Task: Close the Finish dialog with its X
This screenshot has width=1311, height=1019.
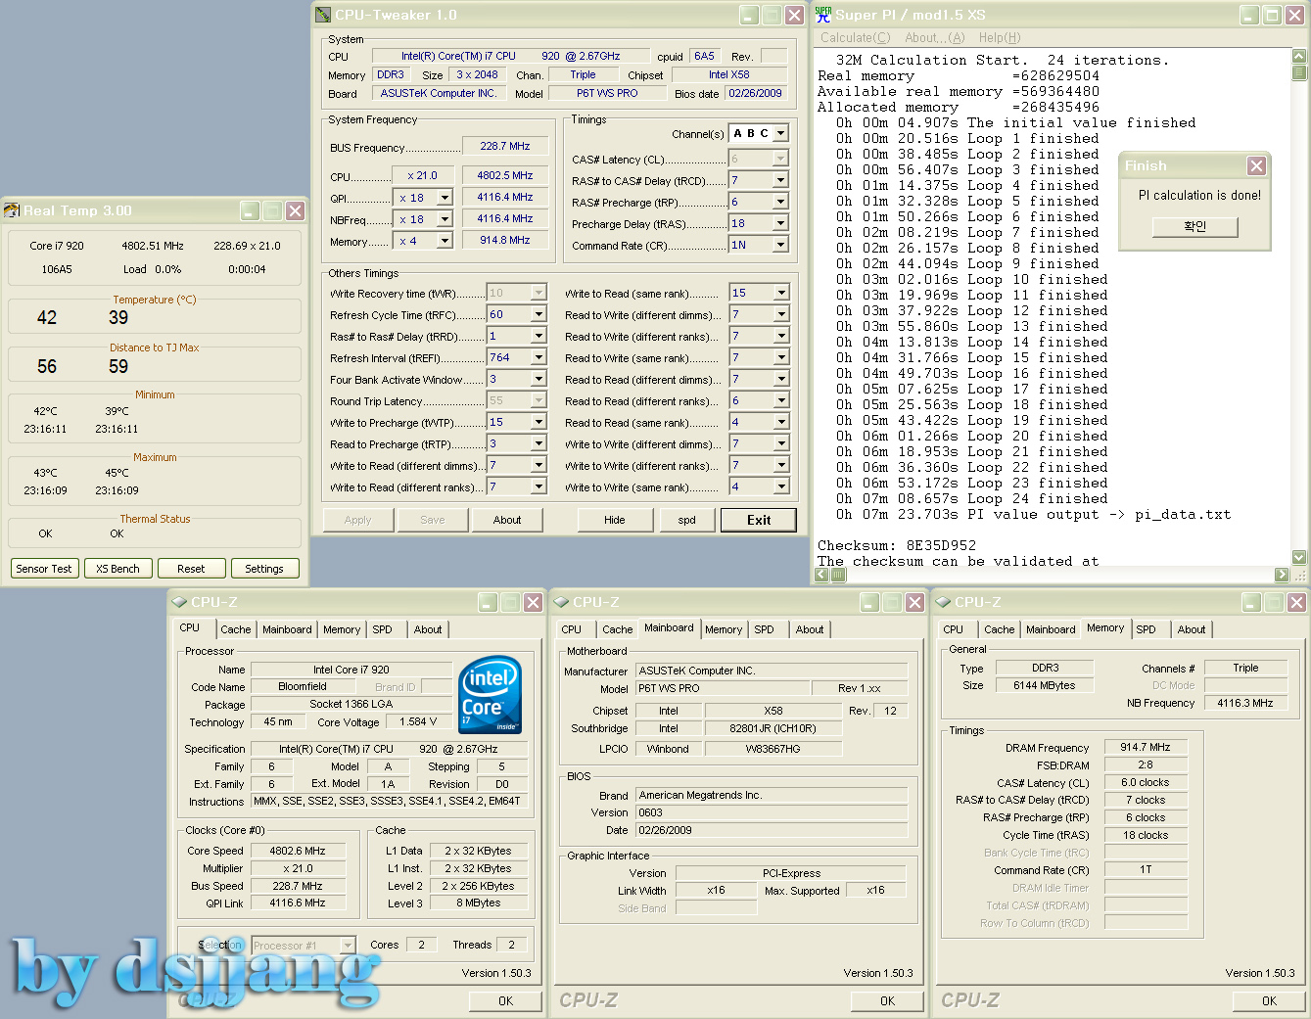Action: [1256, 166]
